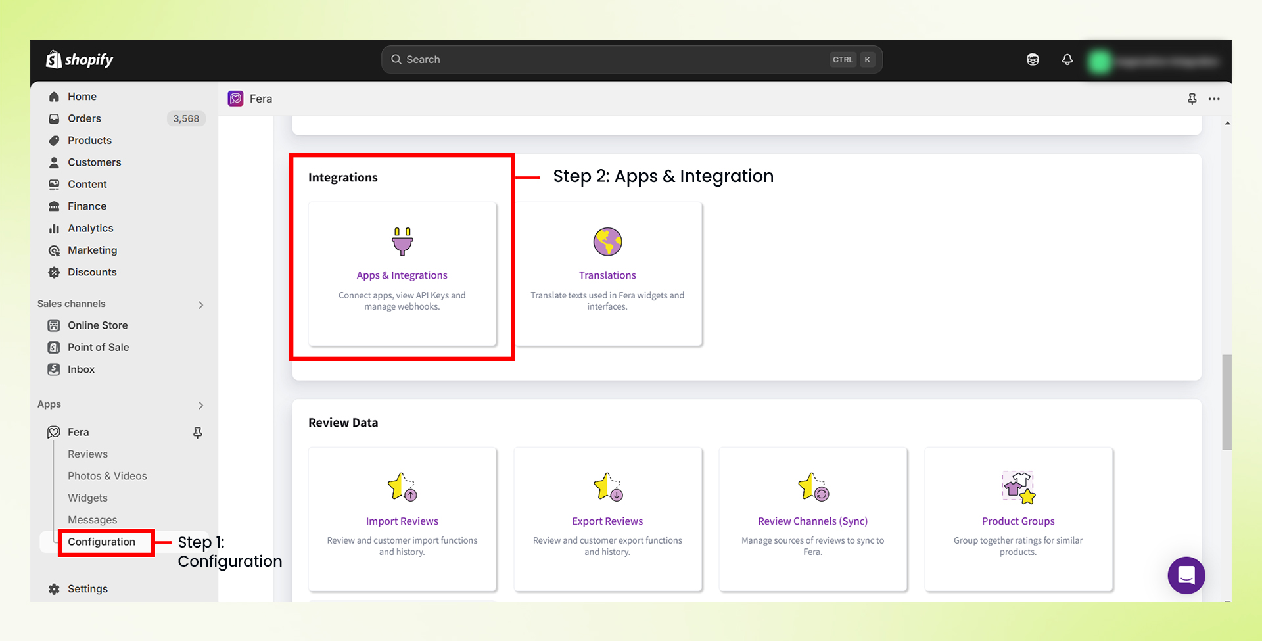Click the globe icon on Translations card
Image resolution: width=1262 pixels, height=641 pixels.
coord(607,241)
